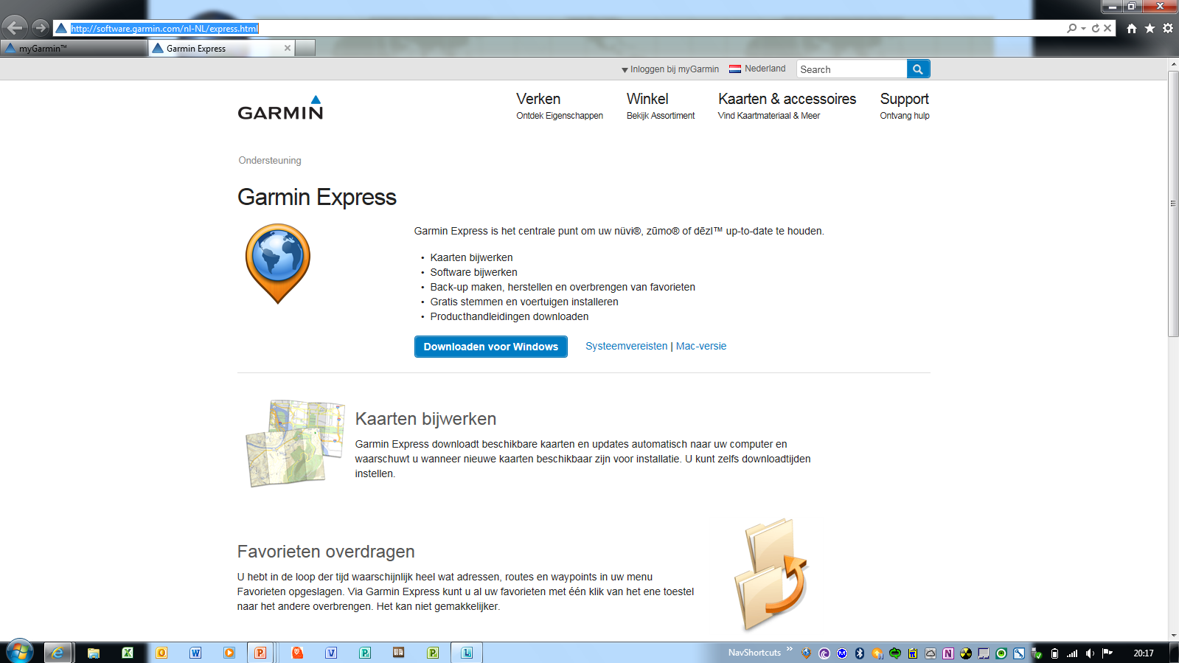Expand Inloggen bij myGarmin dropdown
Image resolution: width=1179 pixels, height=663 pixels.
[x=670, y=69]
